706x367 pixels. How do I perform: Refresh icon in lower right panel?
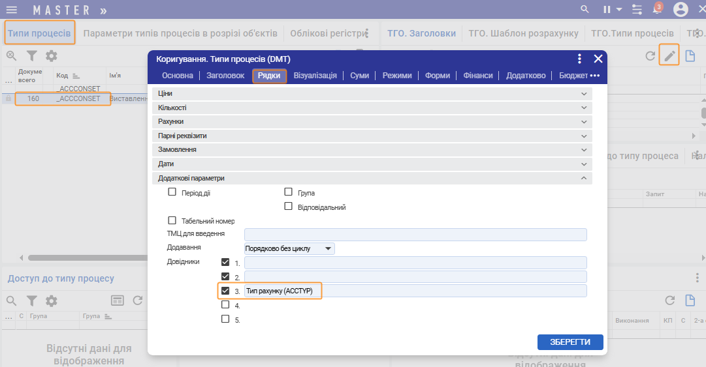pyautogui.click(x=670, y=300)
